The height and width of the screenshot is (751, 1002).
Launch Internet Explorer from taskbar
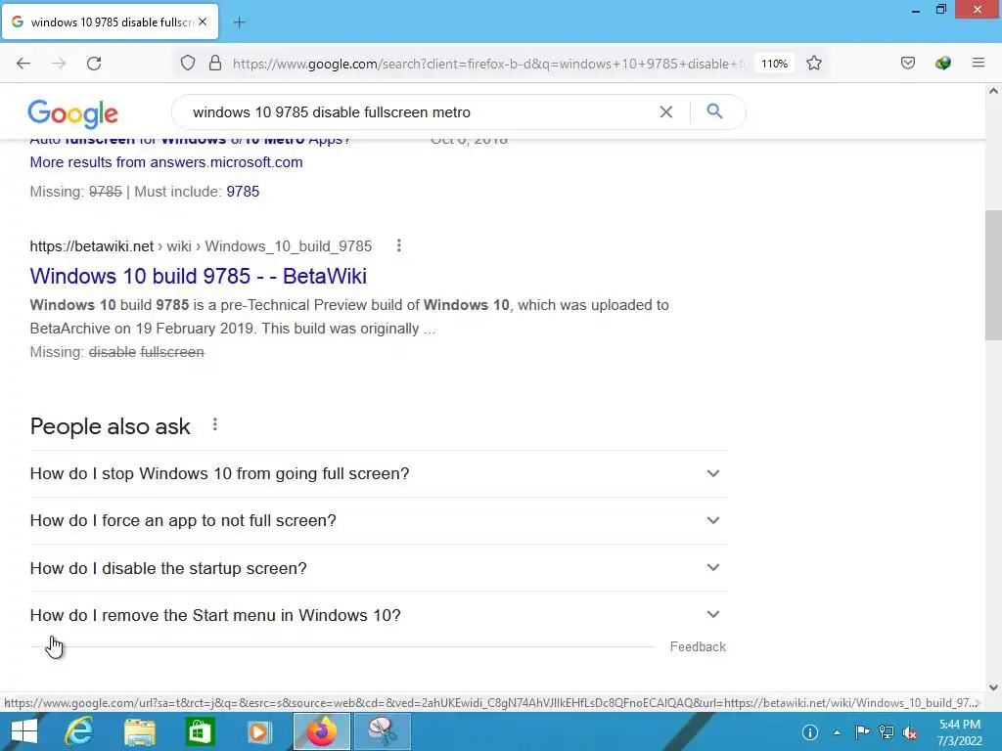(x=79, y=731)
